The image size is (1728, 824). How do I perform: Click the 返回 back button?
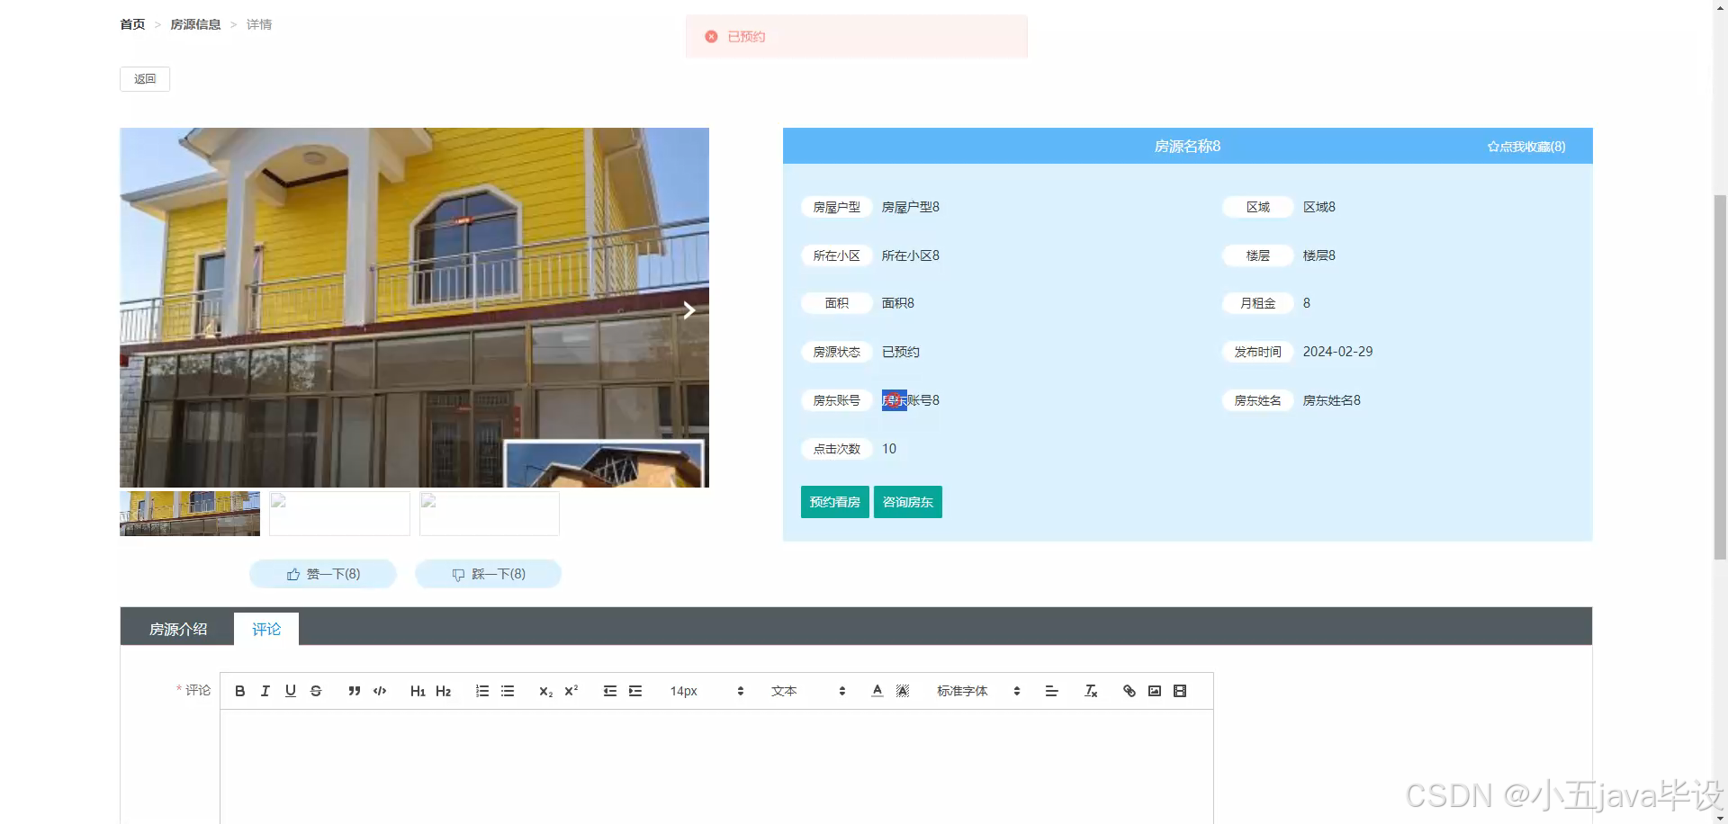pyautogui.click(x=145, y=79)
